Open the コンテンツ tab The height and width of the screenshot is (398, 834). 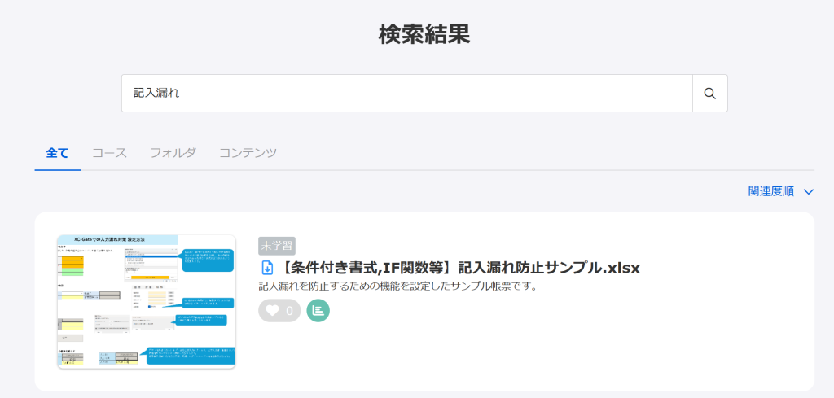click(x=248, y=153)
